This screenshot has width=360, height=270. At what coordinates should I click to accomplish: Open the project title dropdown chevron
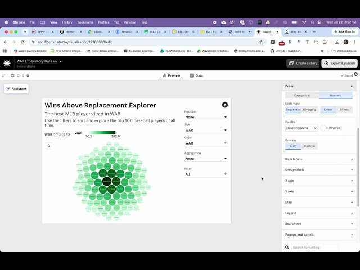click(61, 61)
